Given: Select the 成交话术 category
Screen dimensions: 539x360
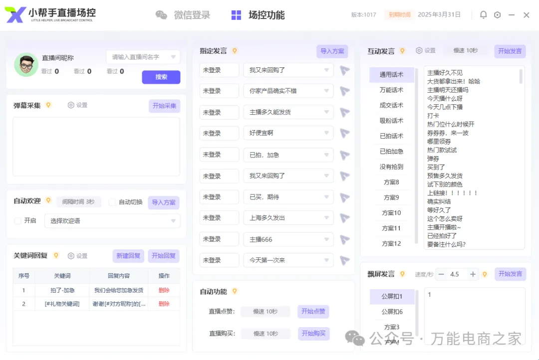Looking at the screenshot, I should pos(391,105).
